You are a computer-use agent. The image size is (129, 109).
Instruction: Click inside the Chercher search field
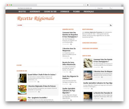click(102, 8)
